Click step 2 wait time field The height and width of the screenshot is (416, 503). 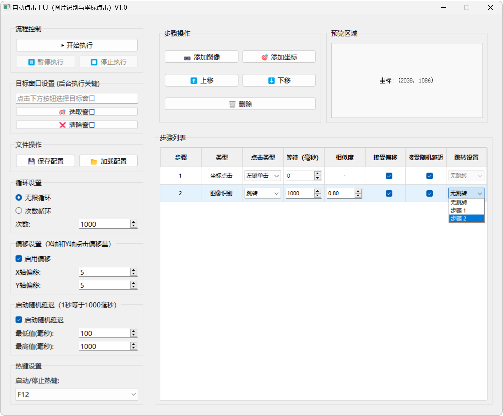300,193
